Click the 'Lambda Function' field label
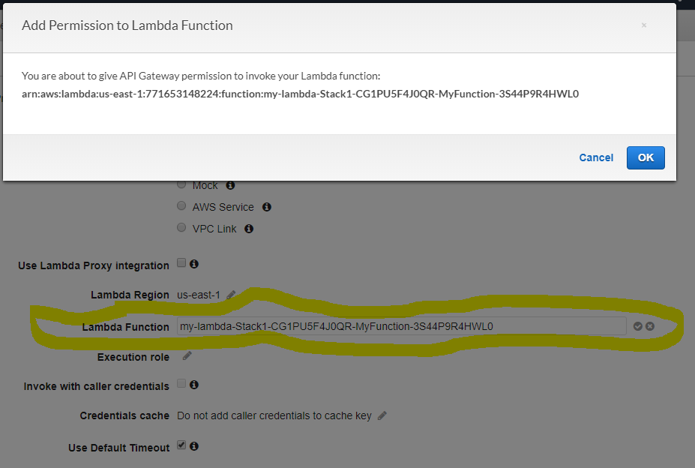The image size is (695, 468). 125,327
